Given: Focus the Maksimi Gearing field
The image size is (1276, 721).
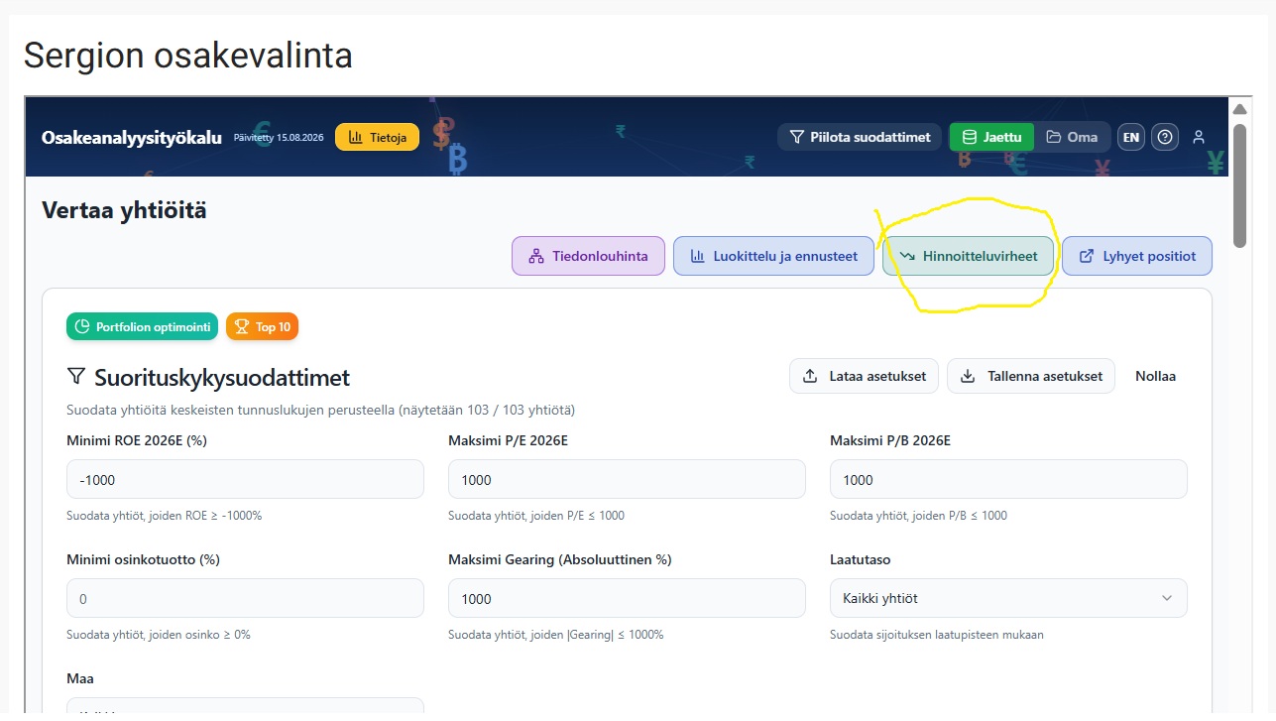Looking at the screenshot, I should 627,598.
